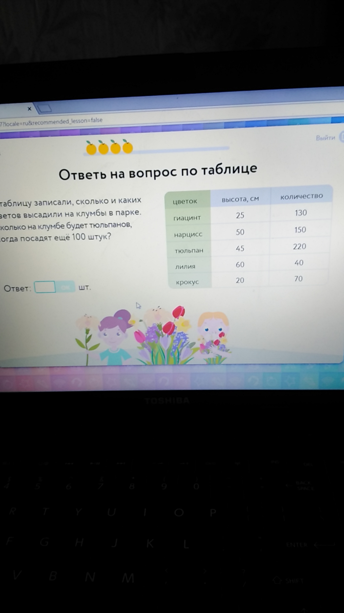
Task: Click height value 50 for нарцисс
Action: coord(240,232)
